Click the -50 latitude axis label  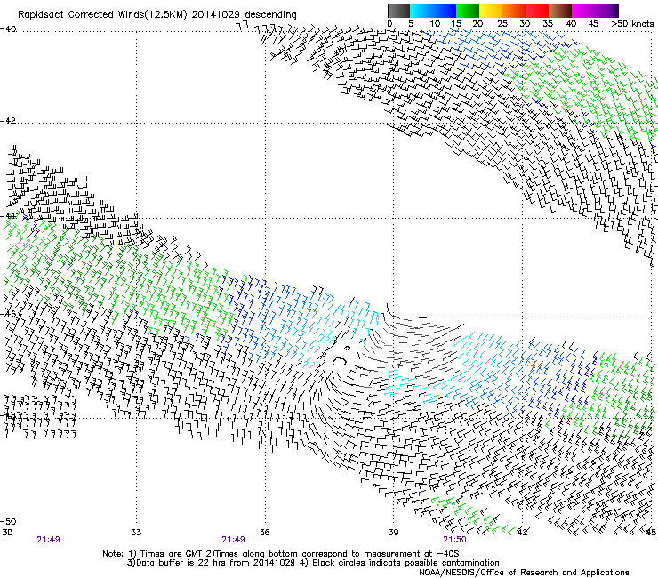click(x=8, y=521)
